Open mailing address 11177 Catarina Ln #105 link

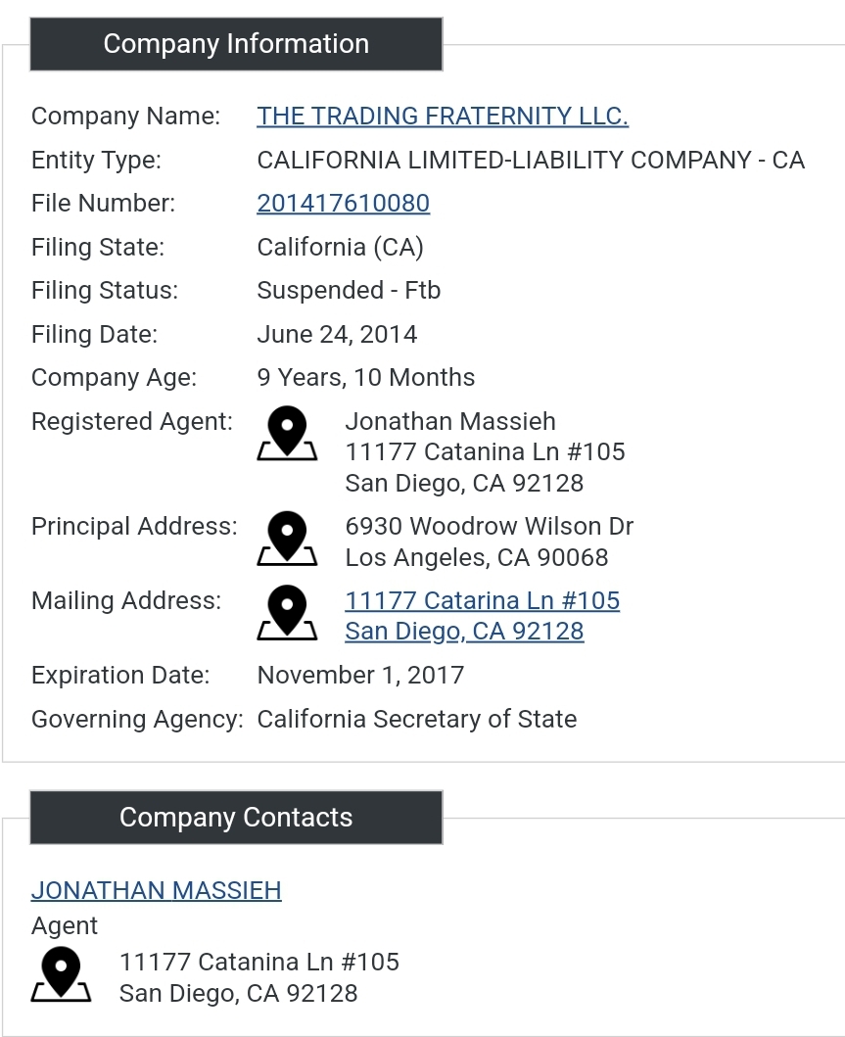[483, 600]
